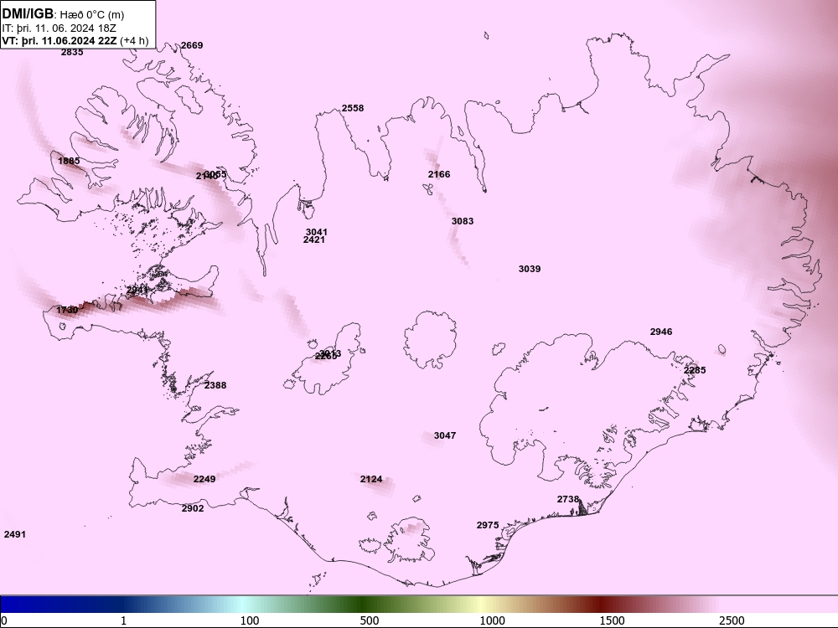
Task: Click the 2902 height value
Action: pyautogui.click(x=193, y=508)
